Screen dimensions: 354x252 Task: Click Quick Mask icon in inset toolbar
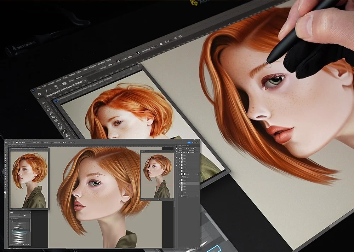[x=5, y=195]
